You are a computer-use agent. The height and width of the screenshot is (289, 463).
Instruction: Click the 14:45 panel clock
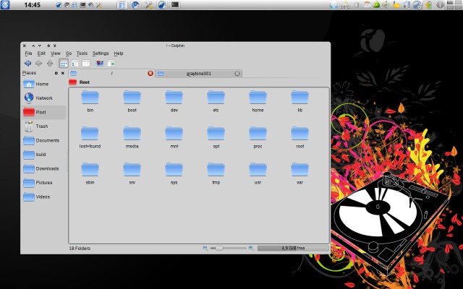click(x=32, y=5)
